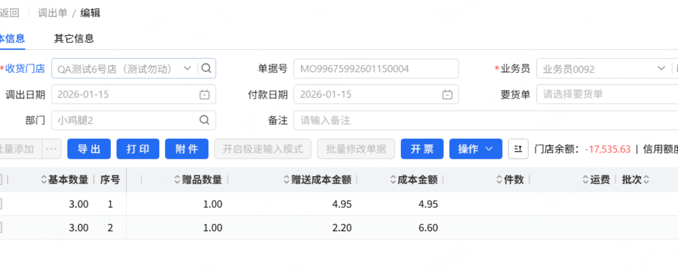Switch to the 其它信息 tab
678x272 pixels.
pos(74,38)
